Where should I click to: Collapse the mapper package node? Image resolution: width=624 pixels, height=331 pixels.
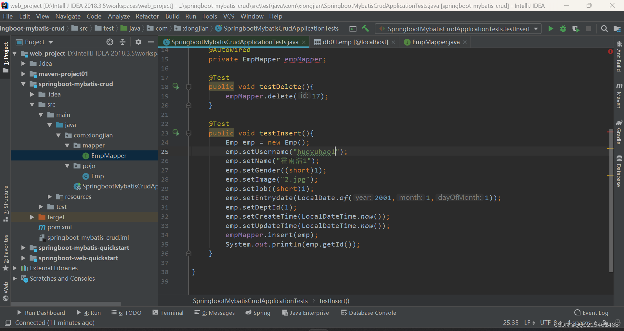(x=67, y=145)
